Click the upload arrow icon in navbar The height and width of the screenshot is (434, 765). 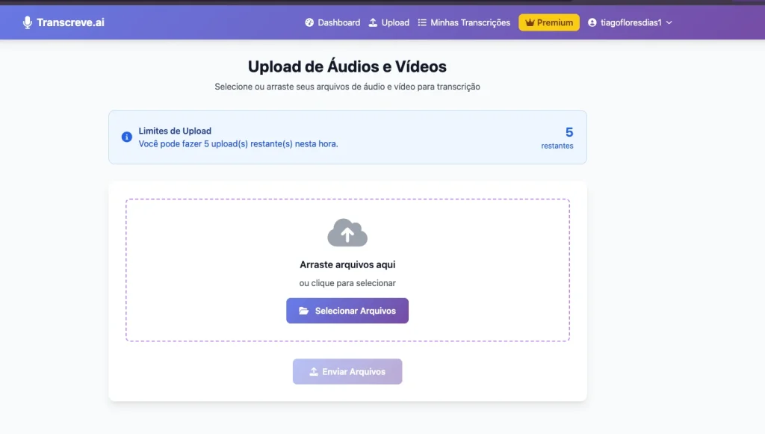click(x=373, y=22)
